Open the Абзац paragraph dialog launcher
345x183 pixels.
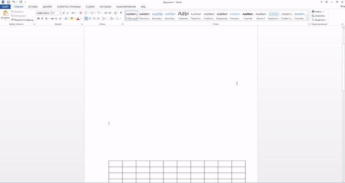coord(122,24)
